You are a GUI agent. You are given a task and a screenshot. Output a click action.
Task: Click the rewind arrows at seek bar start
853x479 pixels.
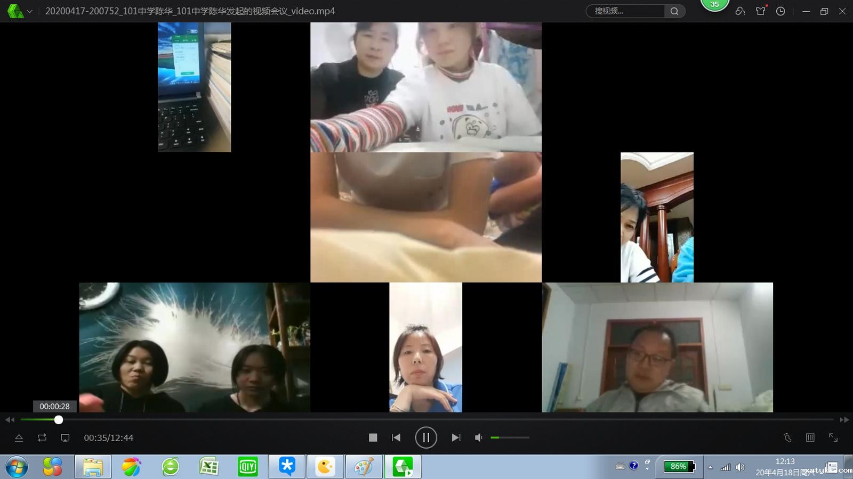point(10,420)
